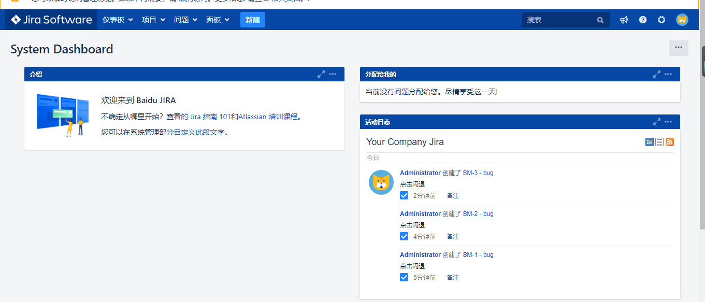Screen dimensions: 705x302
Task: Open dashboard tools menu button
Action: [x=679, y=48]
